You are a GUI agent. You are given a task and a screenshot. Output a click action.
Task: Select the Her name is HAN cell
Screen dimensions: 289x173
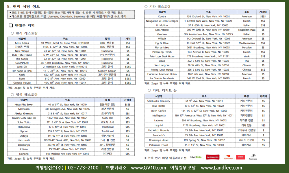[22, 71]
